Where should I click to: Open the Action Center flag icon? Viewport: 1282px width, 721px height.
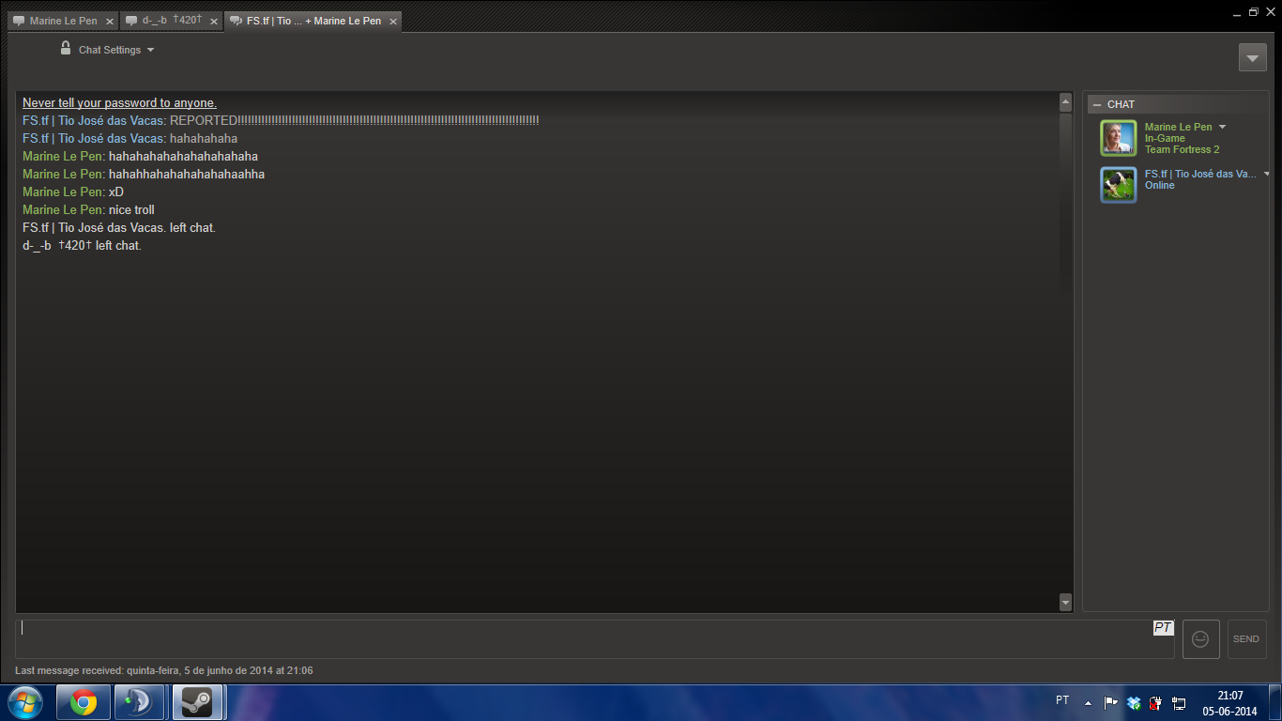(1110, 702)
